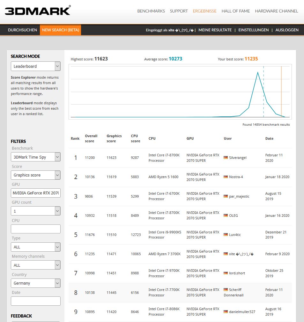Open user Silverangel's profile link
This screenshot has height=322, width=304.
238,158
